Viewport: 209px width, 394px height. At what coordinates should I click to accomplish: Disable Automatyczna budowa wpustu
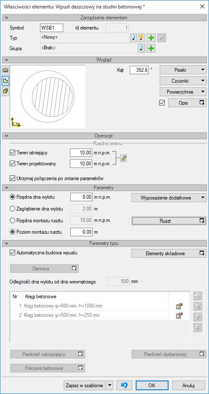[12, 253]
